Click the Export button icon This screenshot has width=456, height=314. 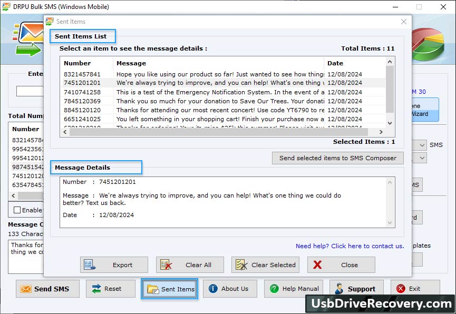(90, 265)
